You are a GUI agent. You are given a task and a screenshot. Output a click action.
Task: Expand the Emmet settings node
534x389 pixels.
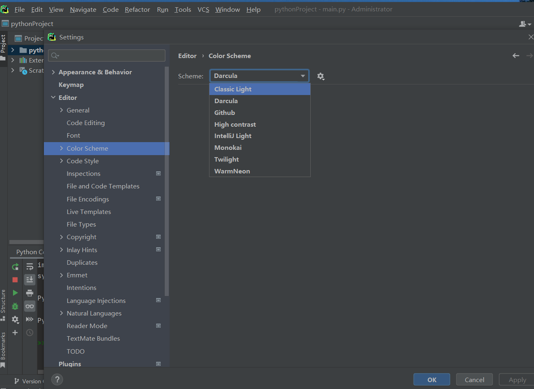(61, 275)
